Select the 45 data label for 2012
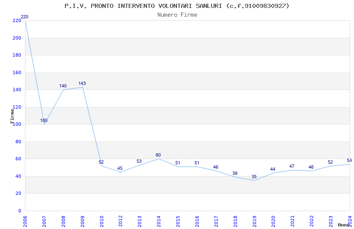The height and width of the screenshot is (229, 354). tap(120, 168)
